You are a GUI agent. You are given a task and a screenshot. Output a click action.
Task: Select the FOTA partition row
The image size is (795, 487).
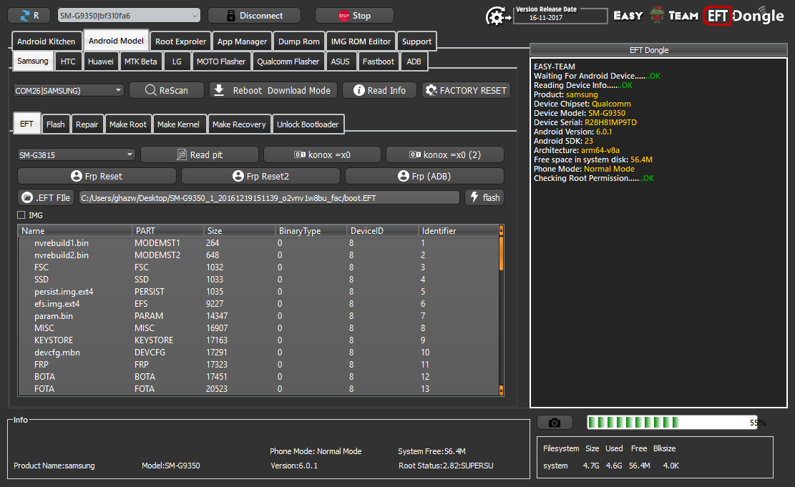[258, 389]
